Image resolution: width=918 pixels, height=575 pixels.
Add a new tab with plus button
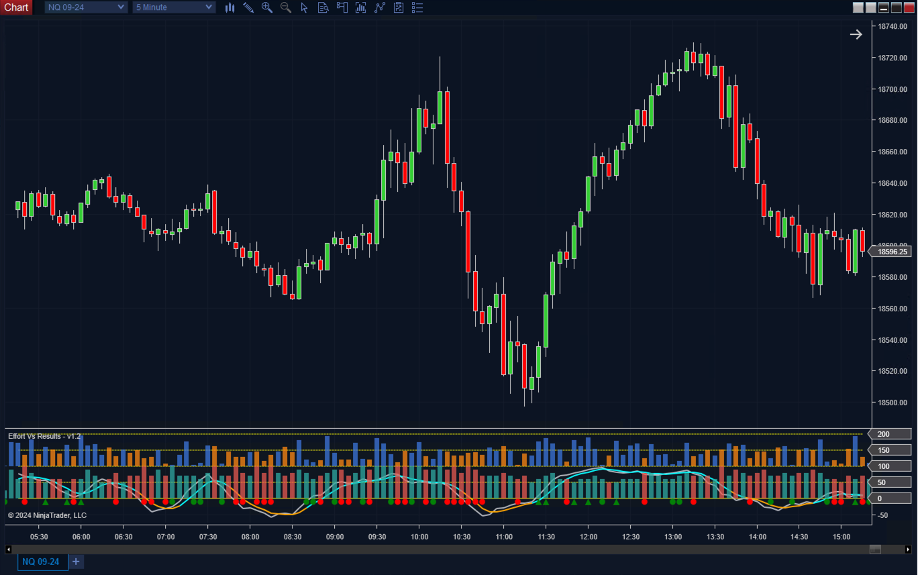(76, 562)
